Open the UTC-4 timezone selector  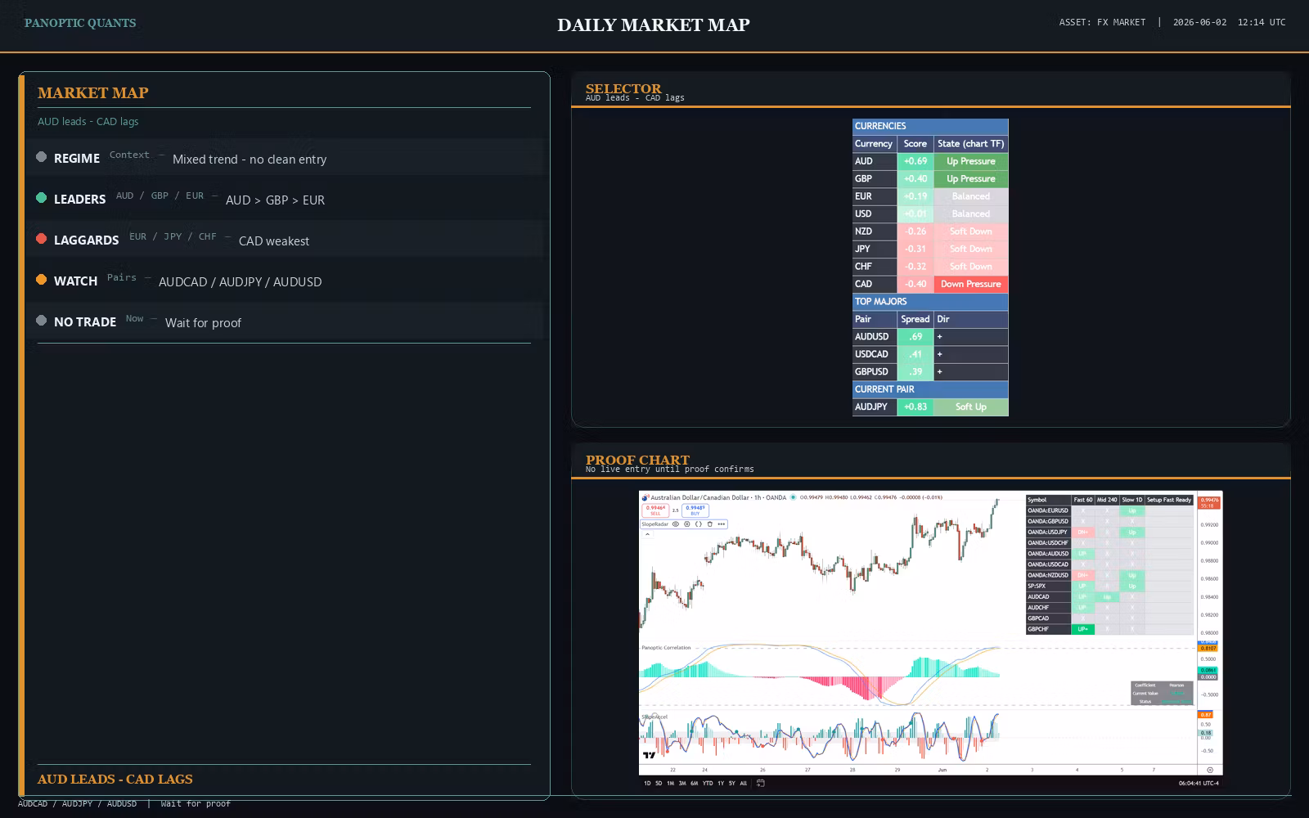pyautogui.click(x=1199, y=783)
